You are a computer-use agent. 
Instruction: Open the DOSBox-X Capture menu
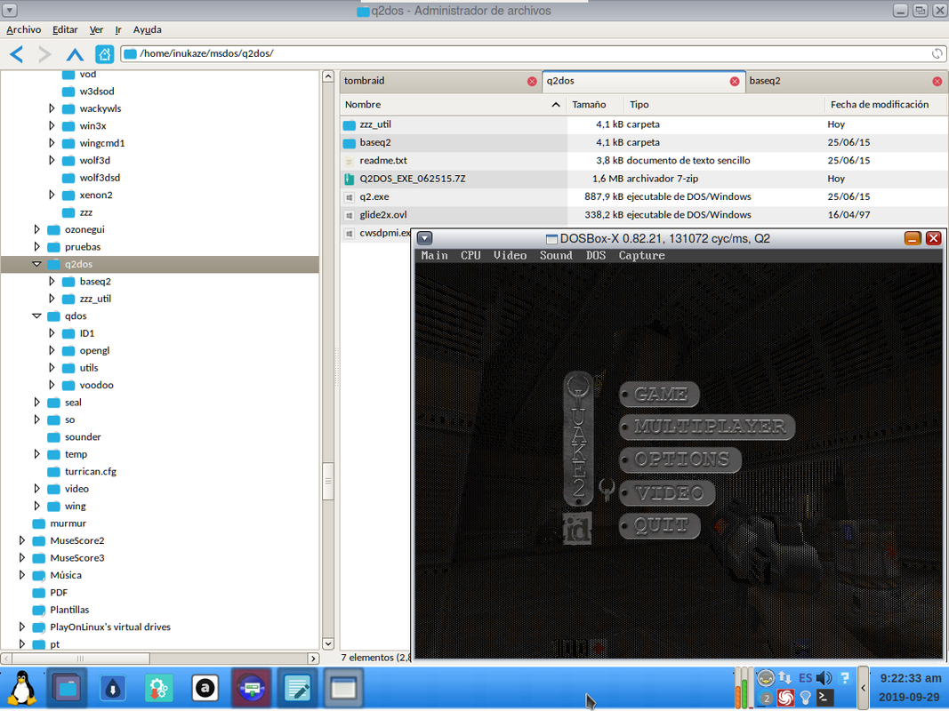click(x=641, y=256)
